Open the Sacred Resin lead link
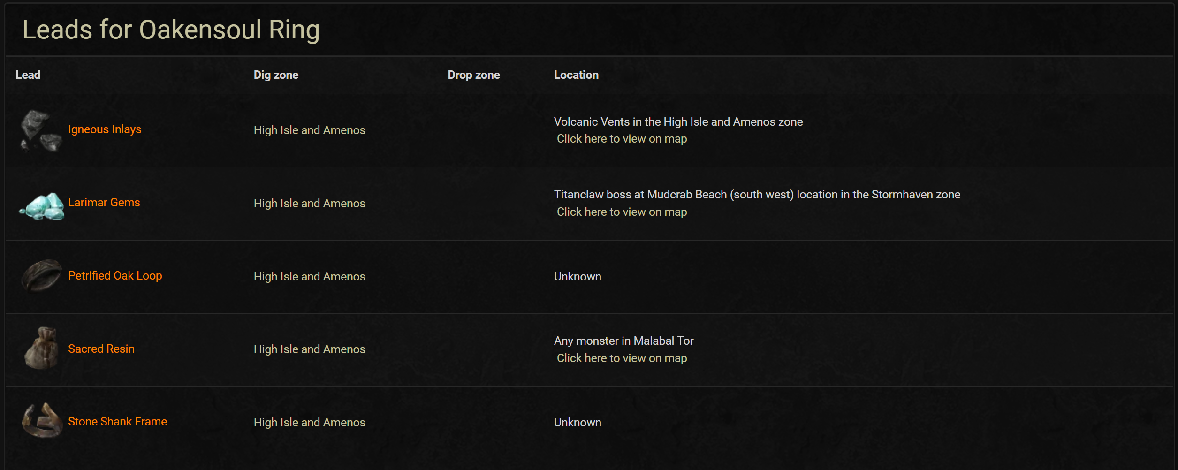Screen dimensions: 1178x470 tap(101, 349)
